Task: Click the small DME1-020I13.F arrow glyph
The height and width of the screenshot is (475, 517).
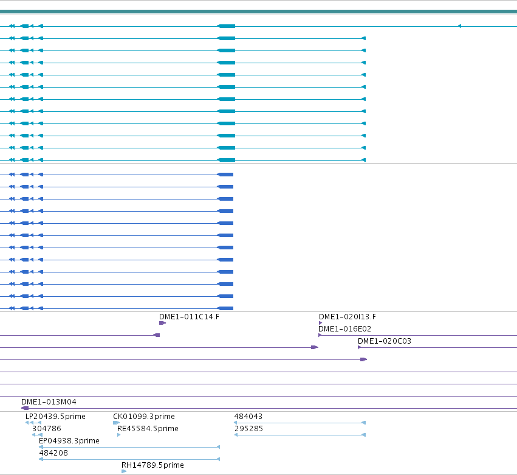Action: (x=321, y=323)
